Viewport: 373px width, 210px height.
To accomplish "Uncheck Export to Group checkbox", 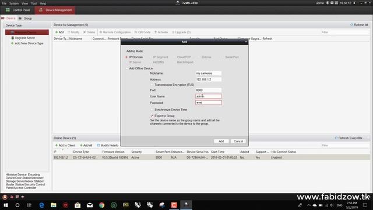I will tap(152, 116).
